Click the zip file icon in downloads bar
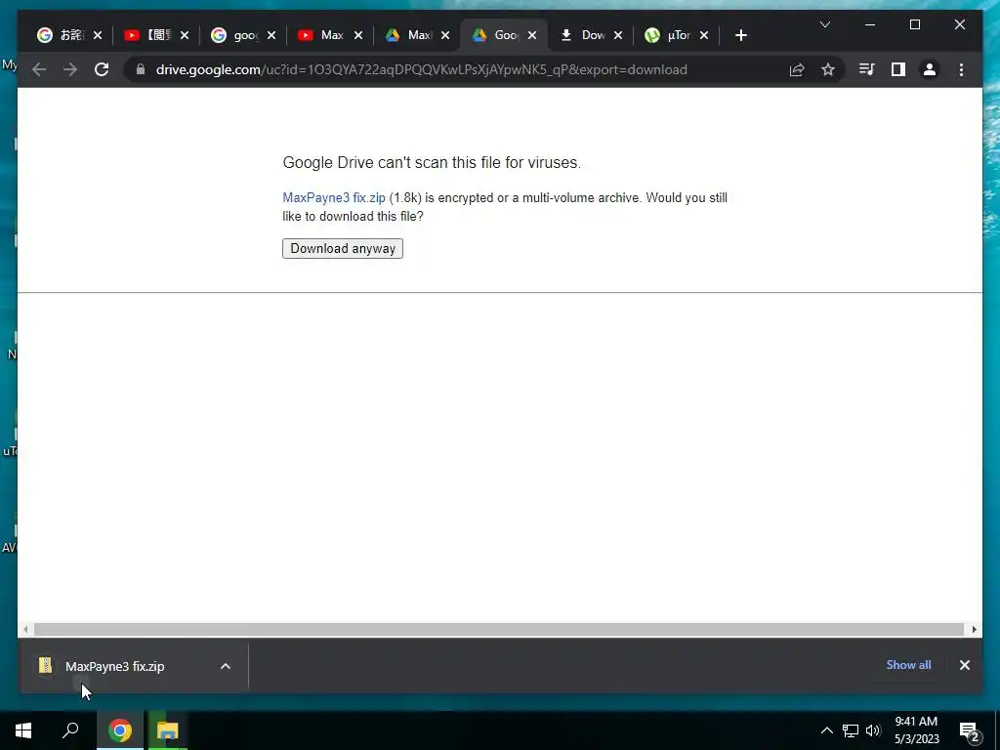Viewport: 1000px width, 750px height. pos(45,665)
